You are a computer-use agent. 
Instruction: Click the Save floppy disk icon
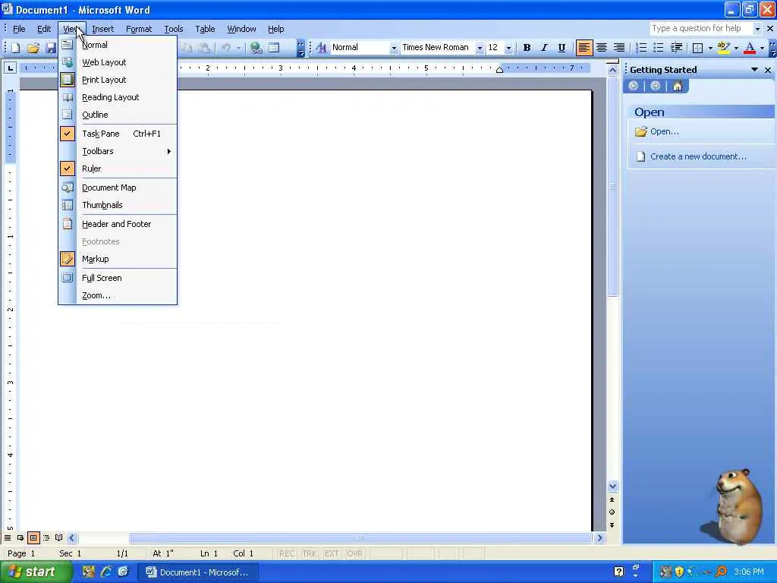(x=51, y=48)
